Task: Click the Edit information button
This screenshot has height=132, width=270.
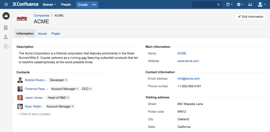Action: [x=250, y=17]
